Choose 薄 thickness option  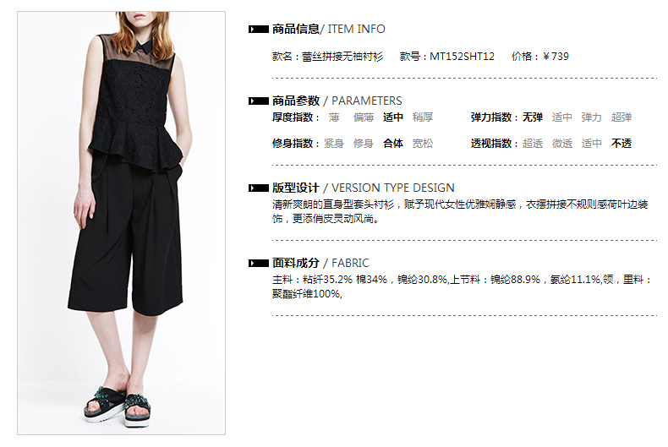point(334,117)
